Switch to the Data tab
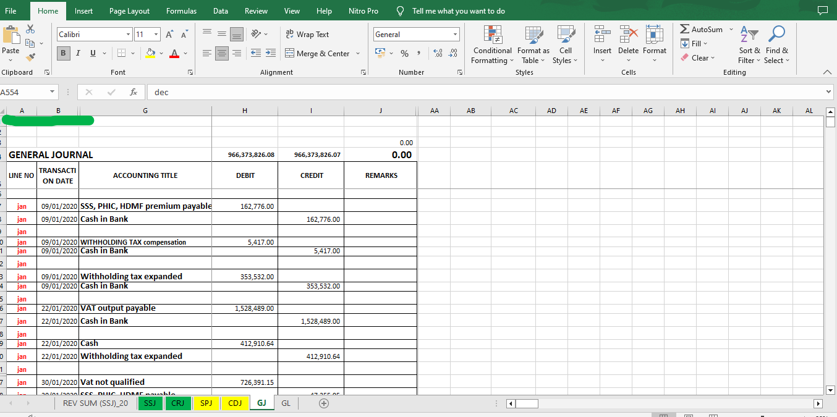 [221, 11]
